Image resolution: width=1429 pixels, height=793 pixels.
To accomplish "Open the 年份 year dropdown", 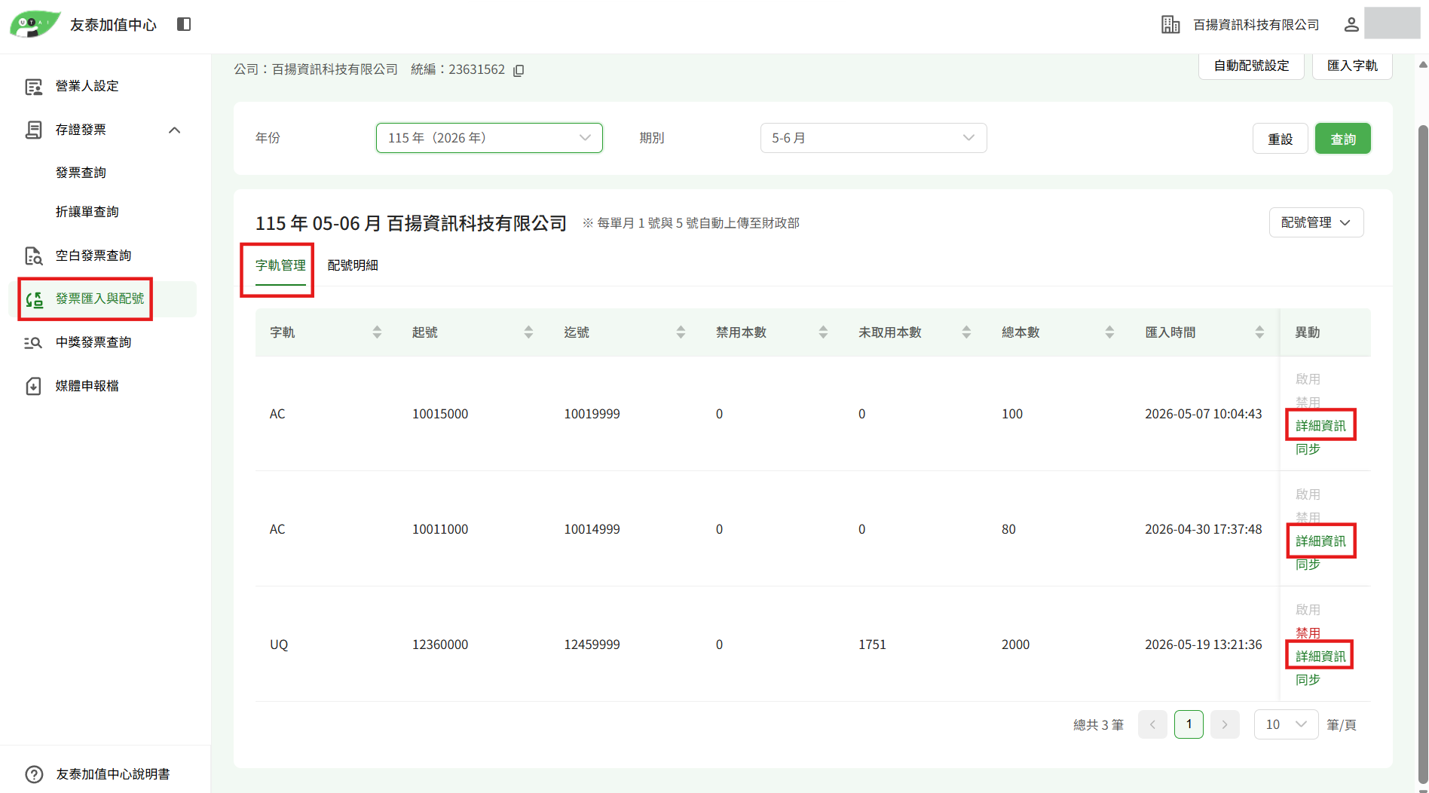I will click(x=489, y=138).
